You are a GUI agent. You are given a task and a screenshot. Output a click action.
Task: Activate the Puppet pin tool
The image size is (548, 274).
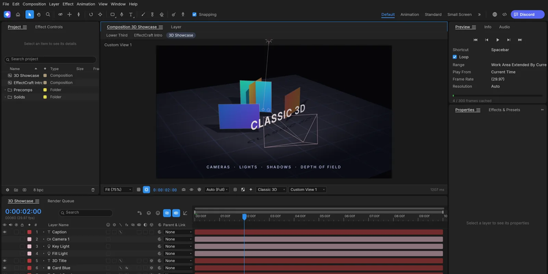(x=183, y=15)
